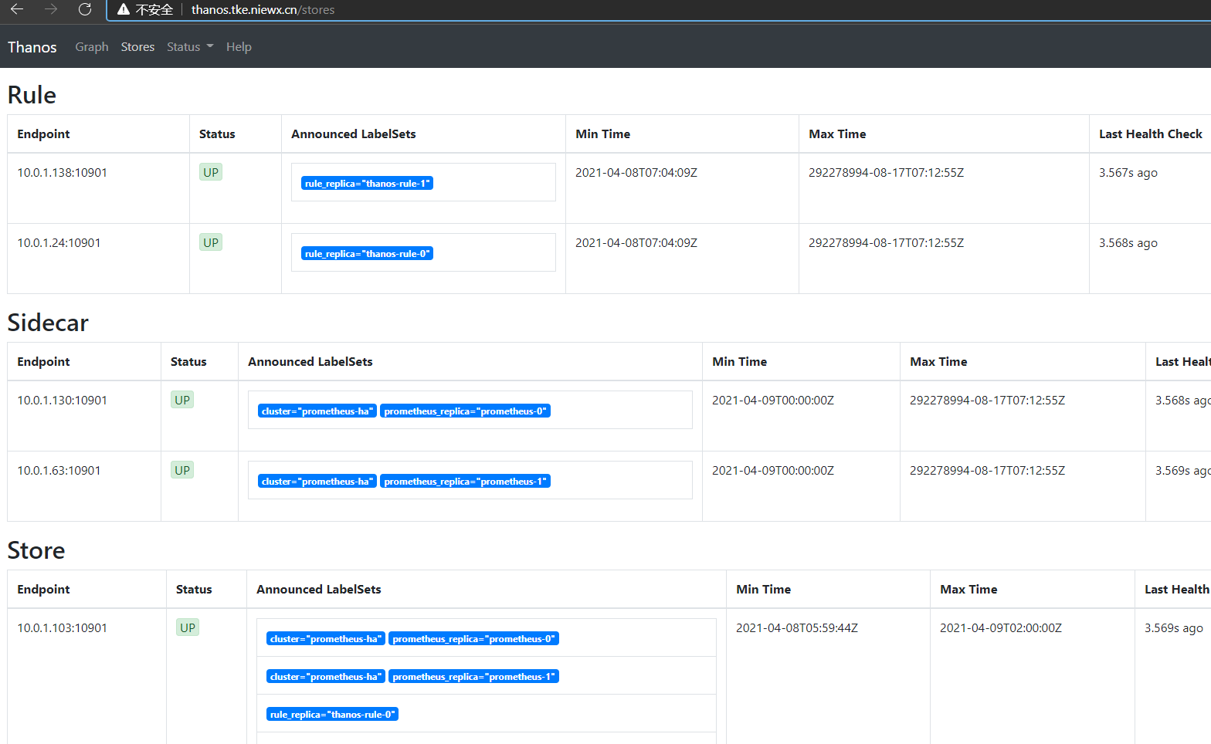Click Sidecar endpoint 10.0.1.63:10901

click(x=59, y=471)
